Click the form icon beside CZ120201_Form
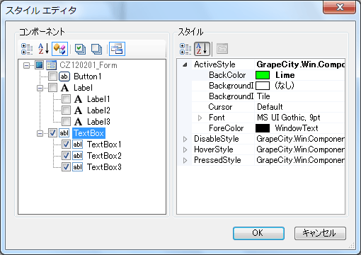Image resolution: width=361 pixels, height=255 pixels. pyautogui.click(x=51, y=65)
